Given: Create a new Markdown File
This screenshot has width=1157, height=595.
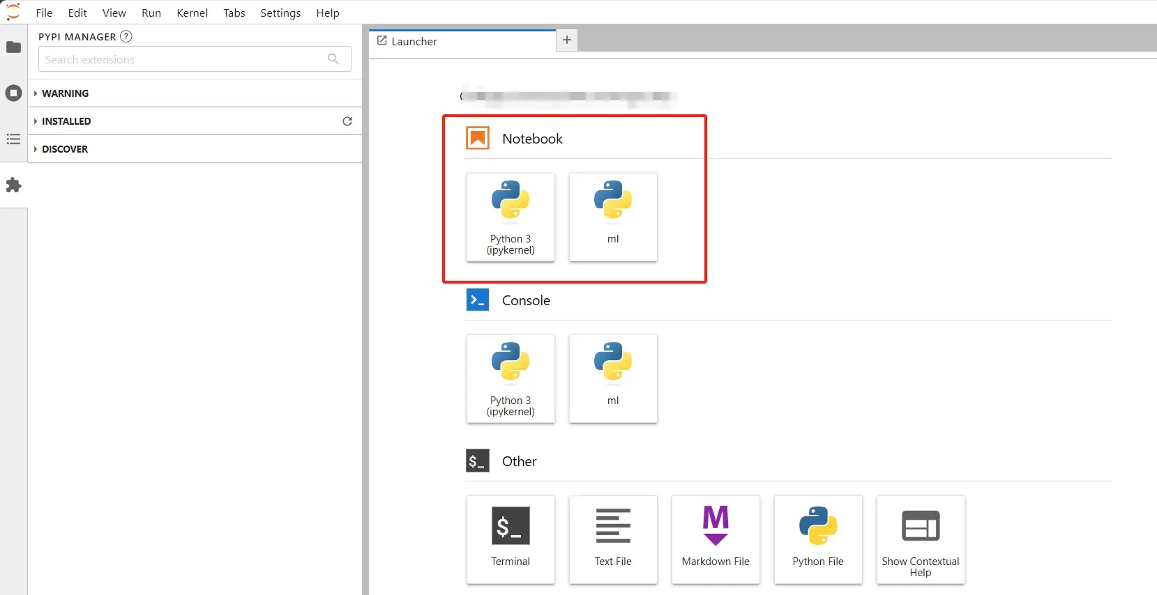Looking at the screenshot, I should point(716,540).
